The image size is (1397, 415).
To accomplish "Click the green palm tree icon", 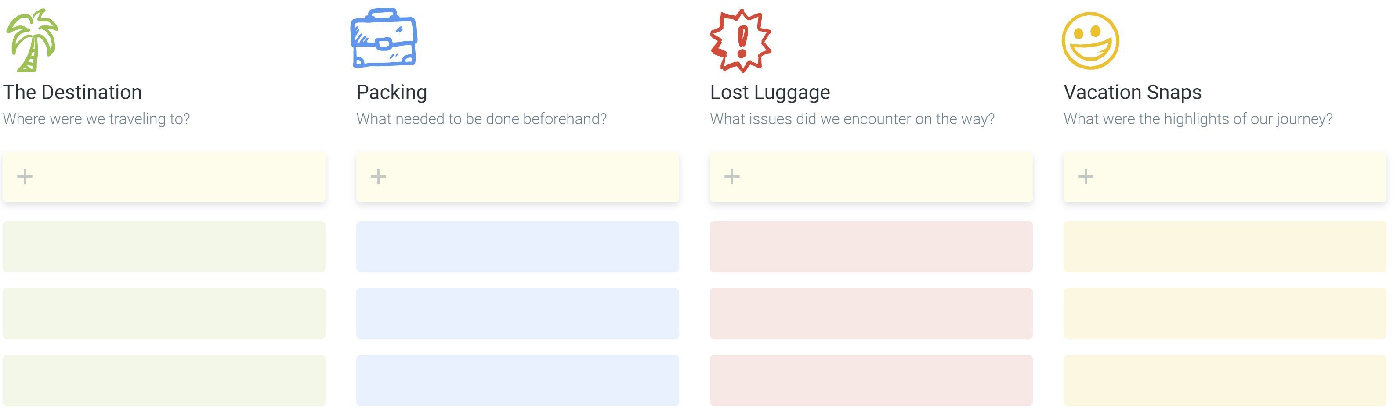I will tap(32, 41).
